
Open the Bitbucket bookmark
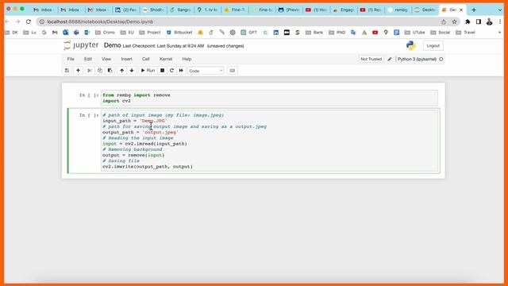pos(179,33)
